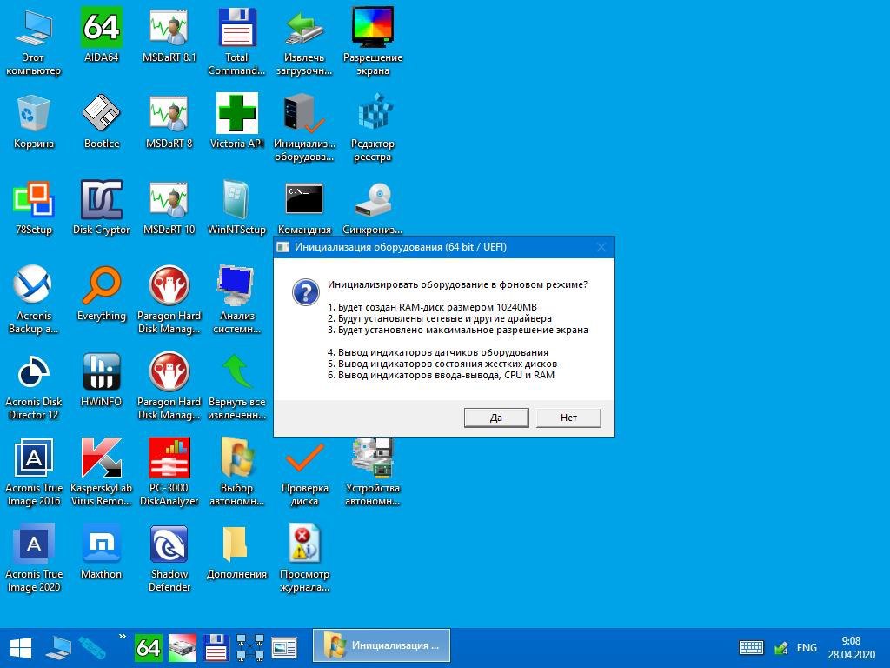Image resolution: width=890 pixels, height=668 pixels.
Task: Open the Victoria API shortcut
Action: click(x=236, y=122)
